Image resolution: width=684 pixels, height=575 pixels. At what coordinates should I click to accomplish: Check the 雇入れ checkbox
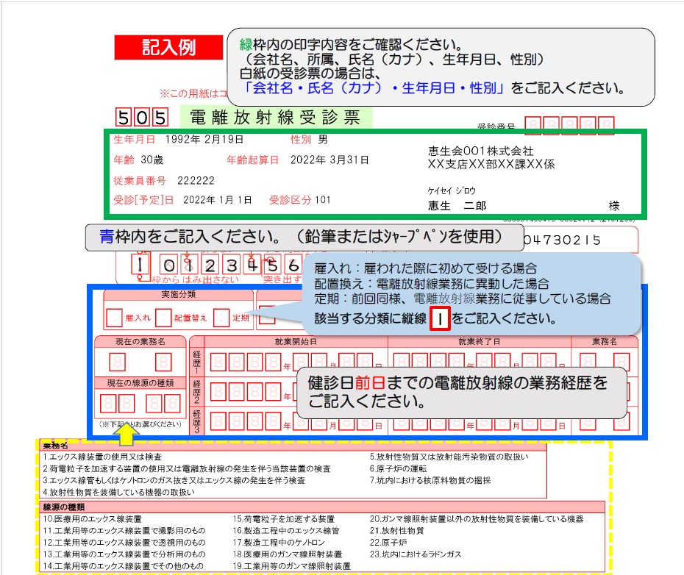pyautogui.click(x=114, y=318)
